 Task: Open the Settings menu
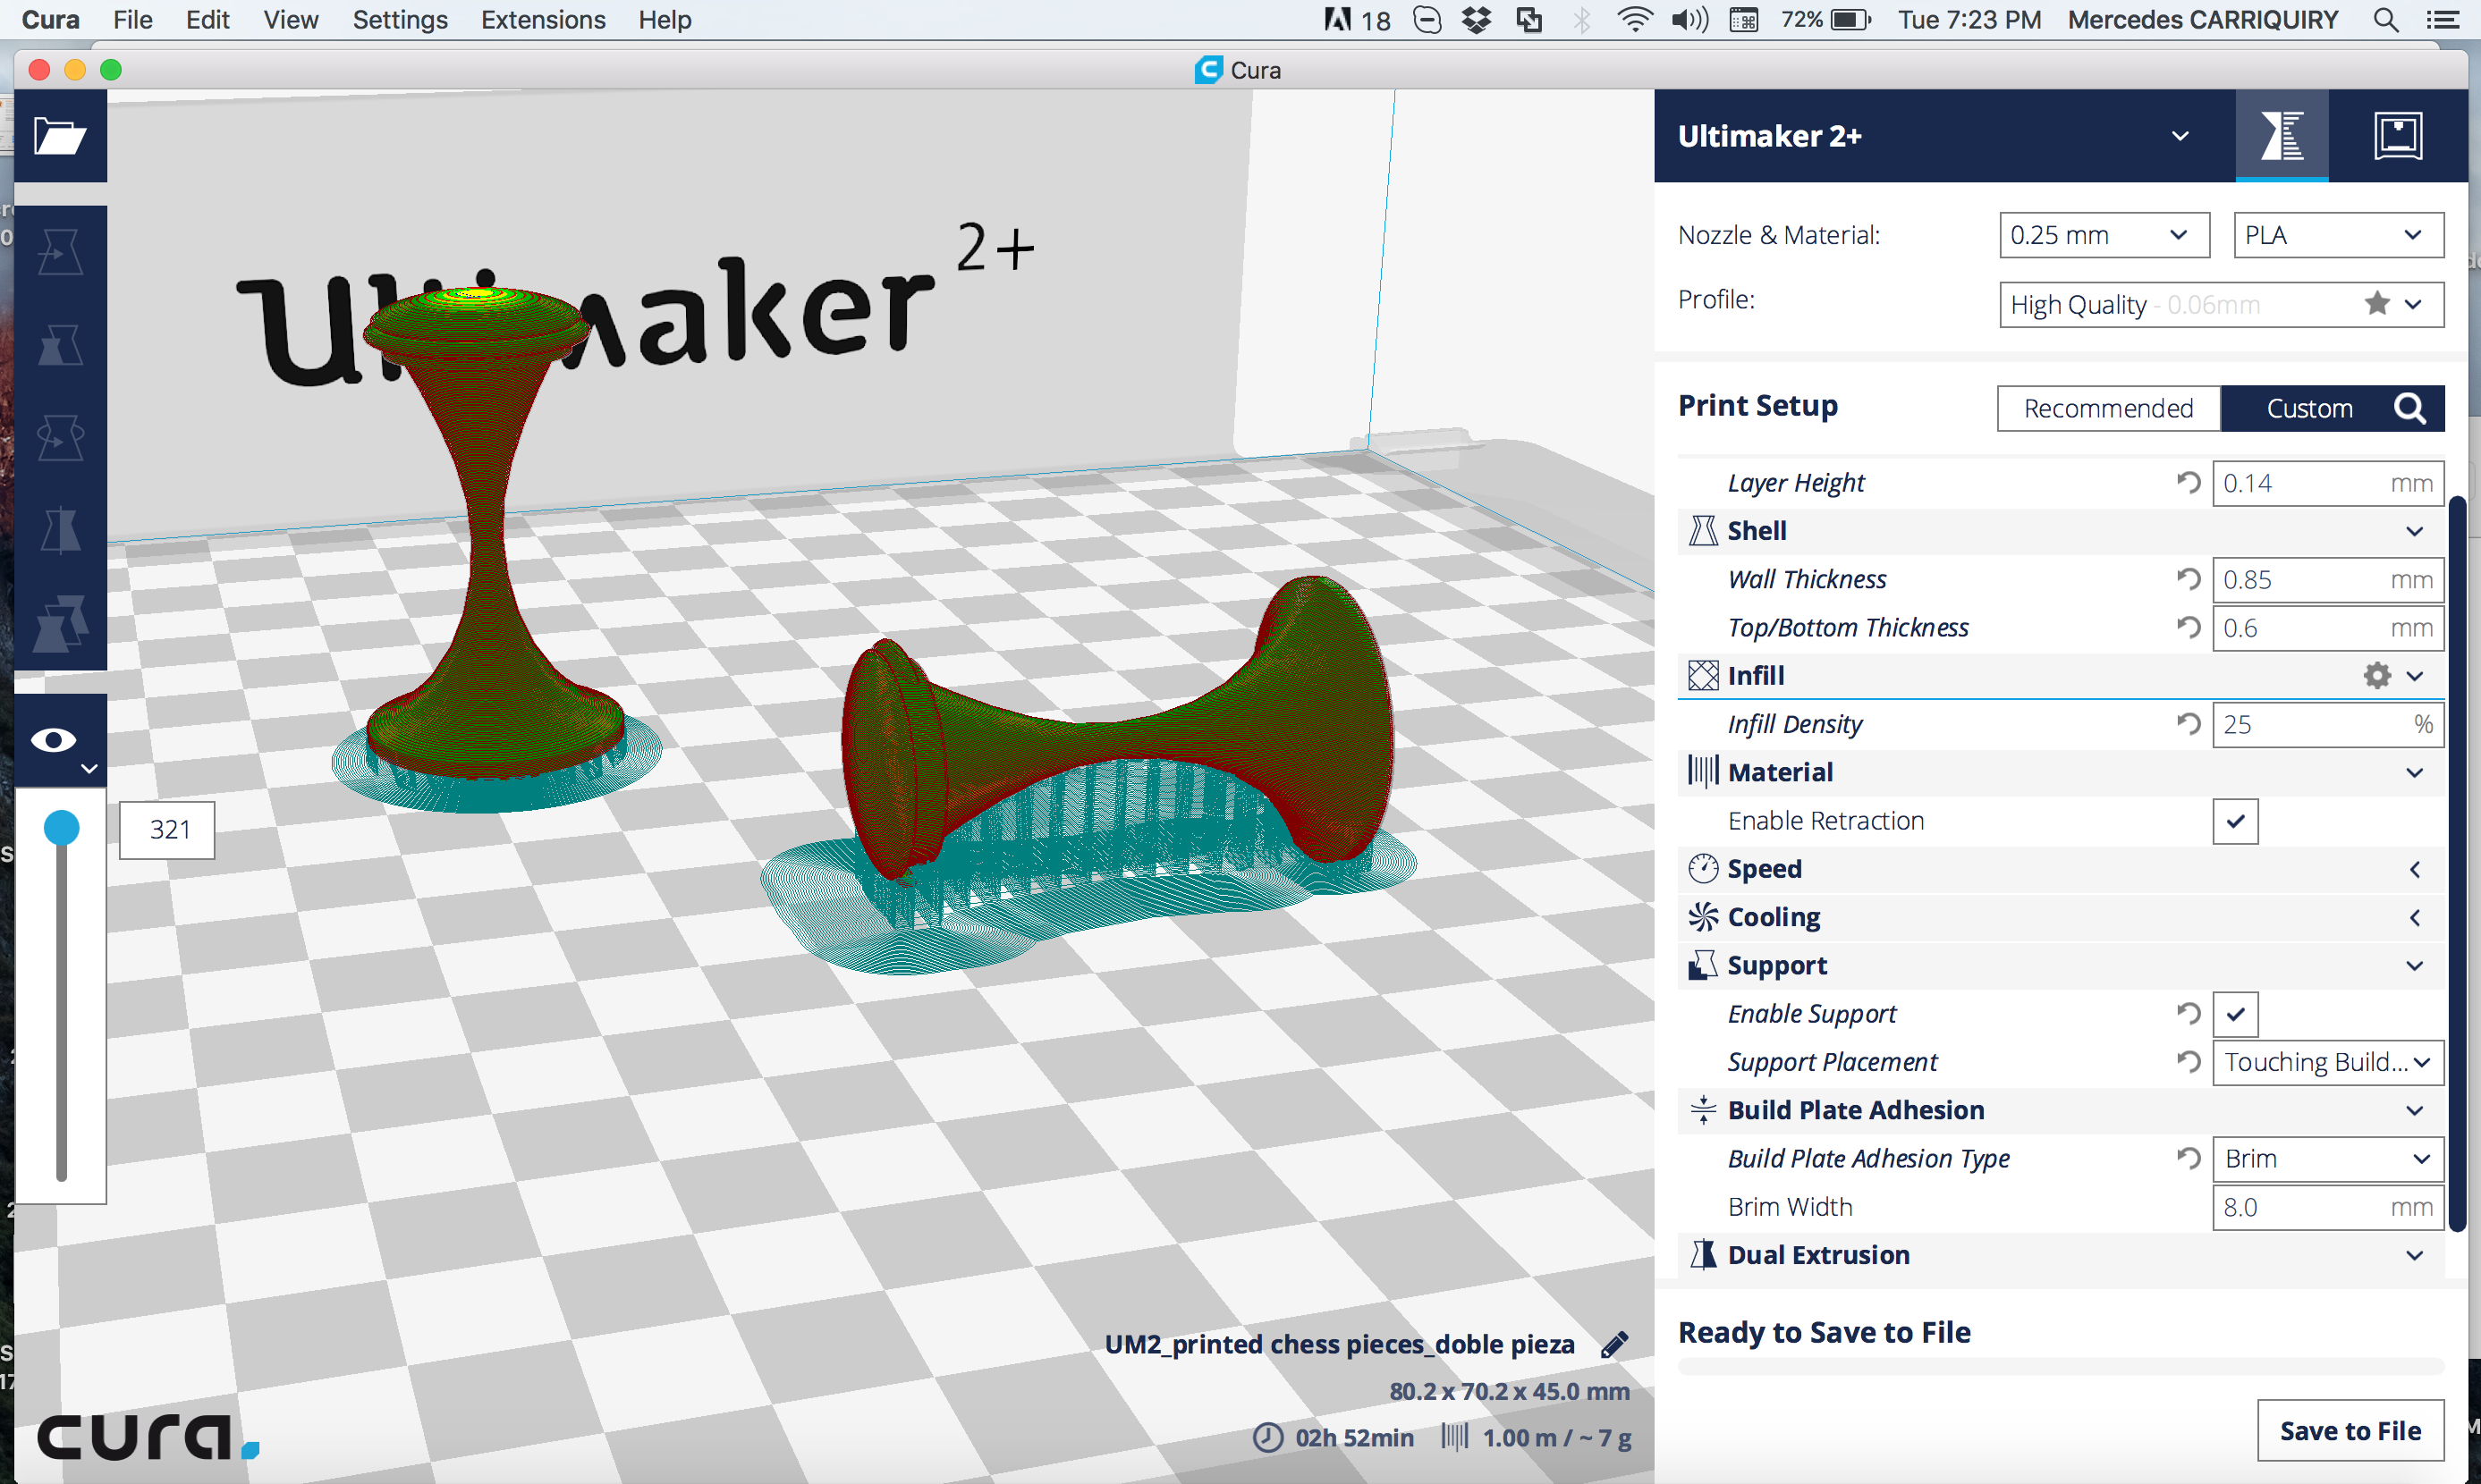[x=399, y=20]
